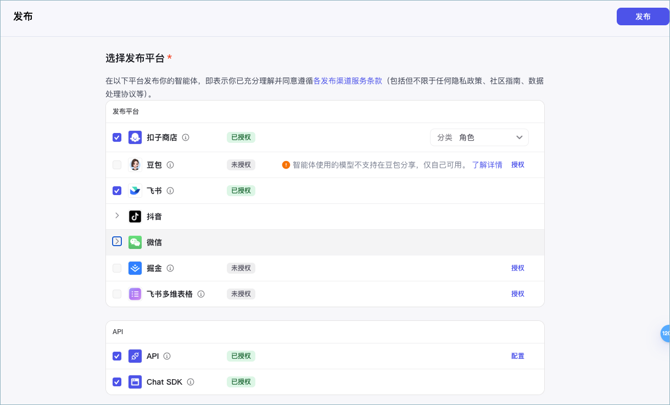Click the 发布平台 section header
Viewport: 670px width, 405px height.
(126, 112)
